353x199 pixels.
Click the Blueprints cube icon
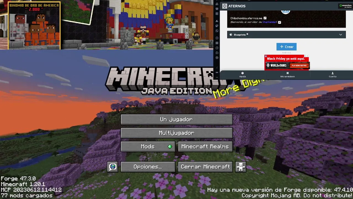[231, 35]
